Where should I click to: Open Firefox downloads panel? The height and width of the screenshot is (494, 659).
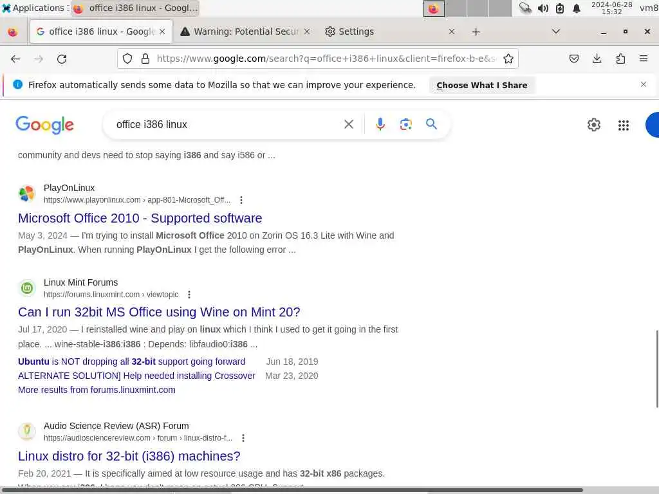(597, 59)
